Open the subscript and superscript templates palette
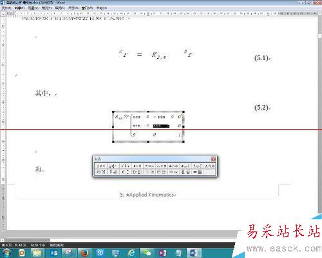 [x=125, y=172]
